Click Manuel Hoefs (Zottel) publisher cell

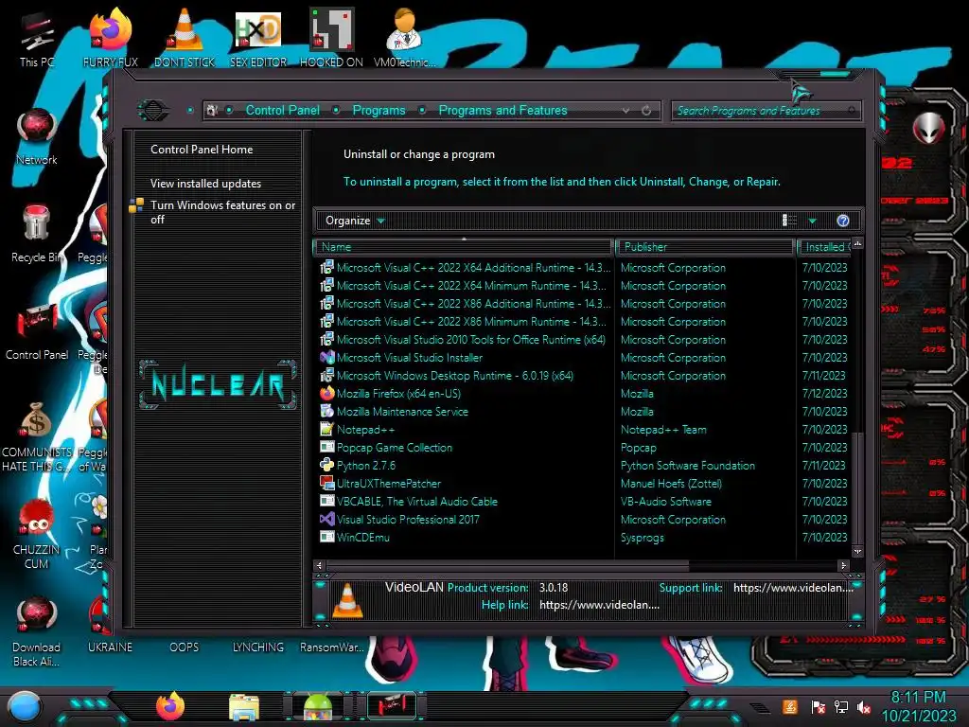(671, 483)
